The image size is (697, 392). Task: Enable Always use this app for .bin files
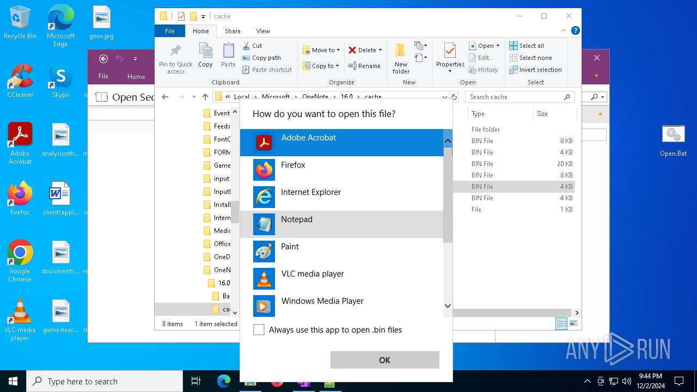[x=259, y=330]
